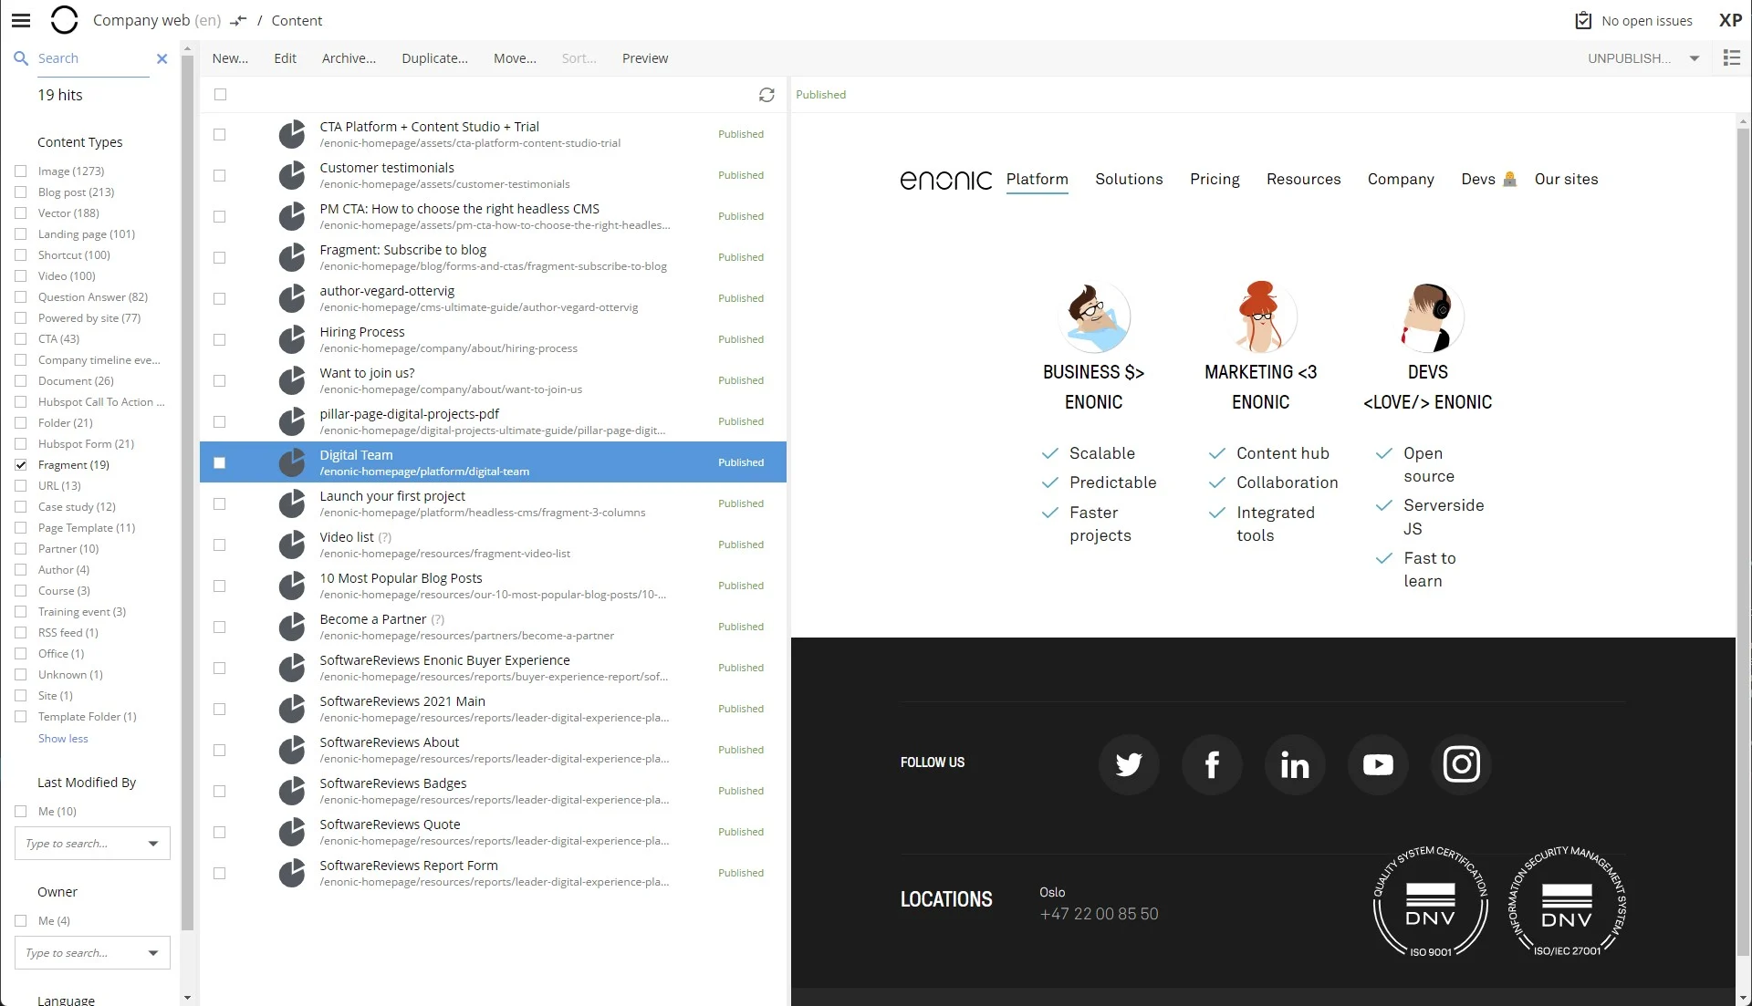1752x1006 pixels.
Task: Click the Move action icon in toolbar
Action: (x=514, y=57)
